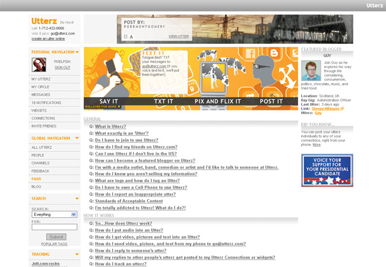
Task: Open Standards of Acceptable Content link
Action: coord(129,201)
